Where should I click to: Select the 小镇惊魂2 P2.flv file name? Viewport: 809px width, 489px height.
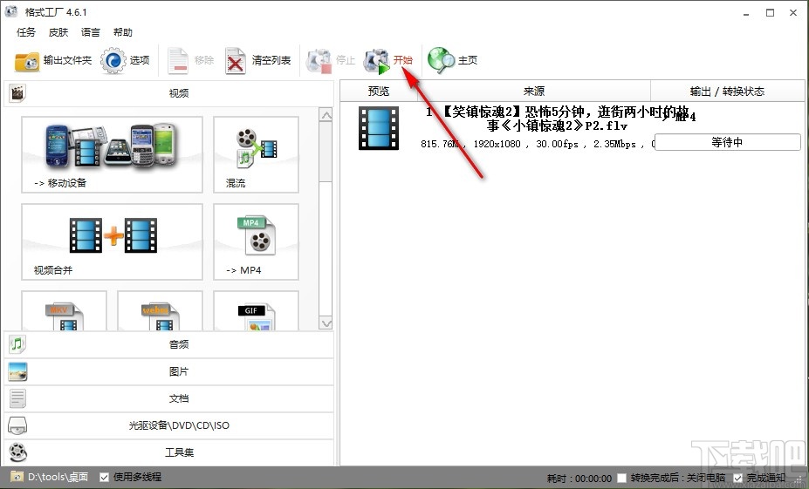point(557,119)
